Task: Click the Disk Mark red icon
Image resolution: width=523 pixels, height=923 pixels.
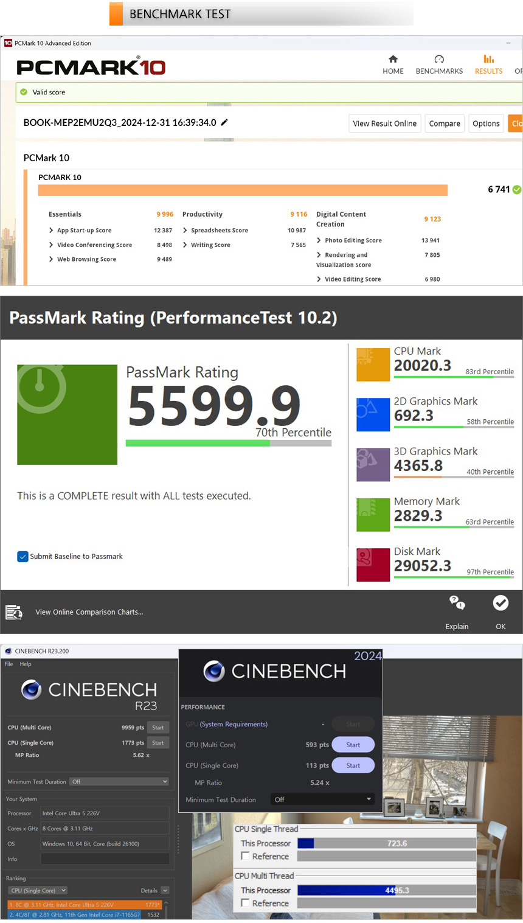Action: point(373,565)
